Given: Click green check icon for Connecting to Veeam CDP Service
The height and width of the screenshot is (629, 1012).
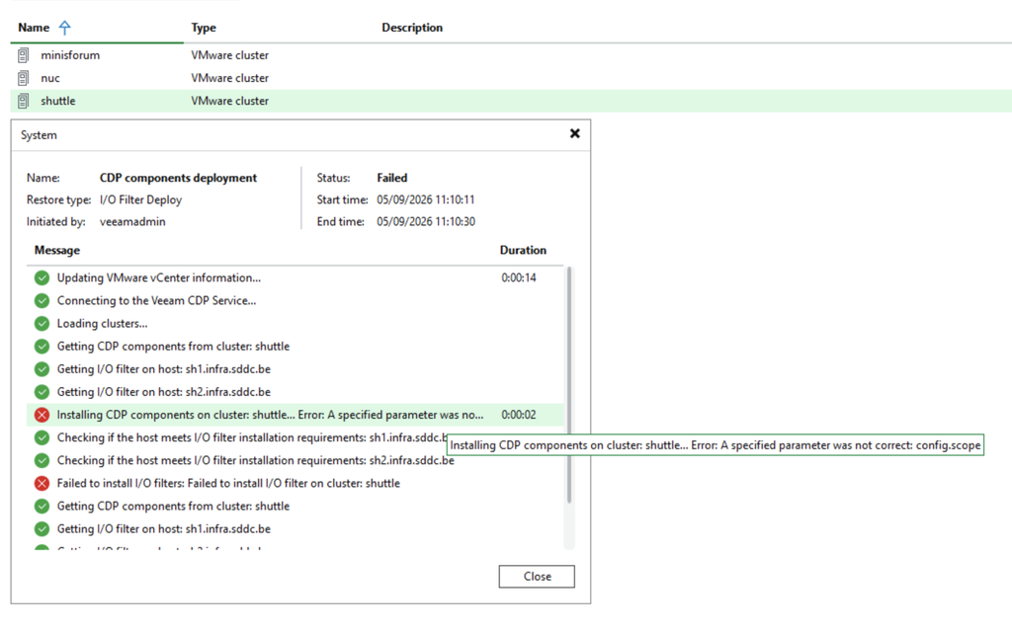Looking at the screenshot, I should pyautogui.click(x=42, y=300).
